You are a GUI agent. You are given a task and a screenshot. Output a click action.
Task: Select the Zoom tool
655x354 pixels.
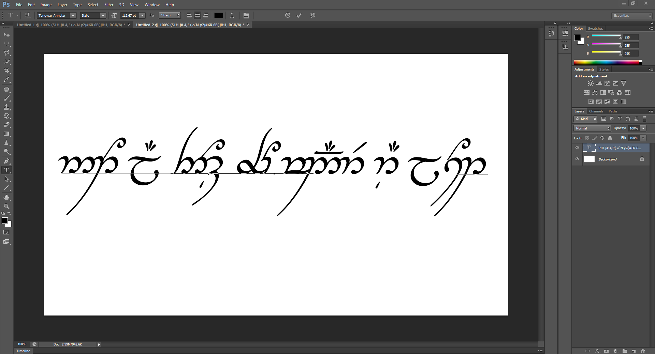[6, 206]
